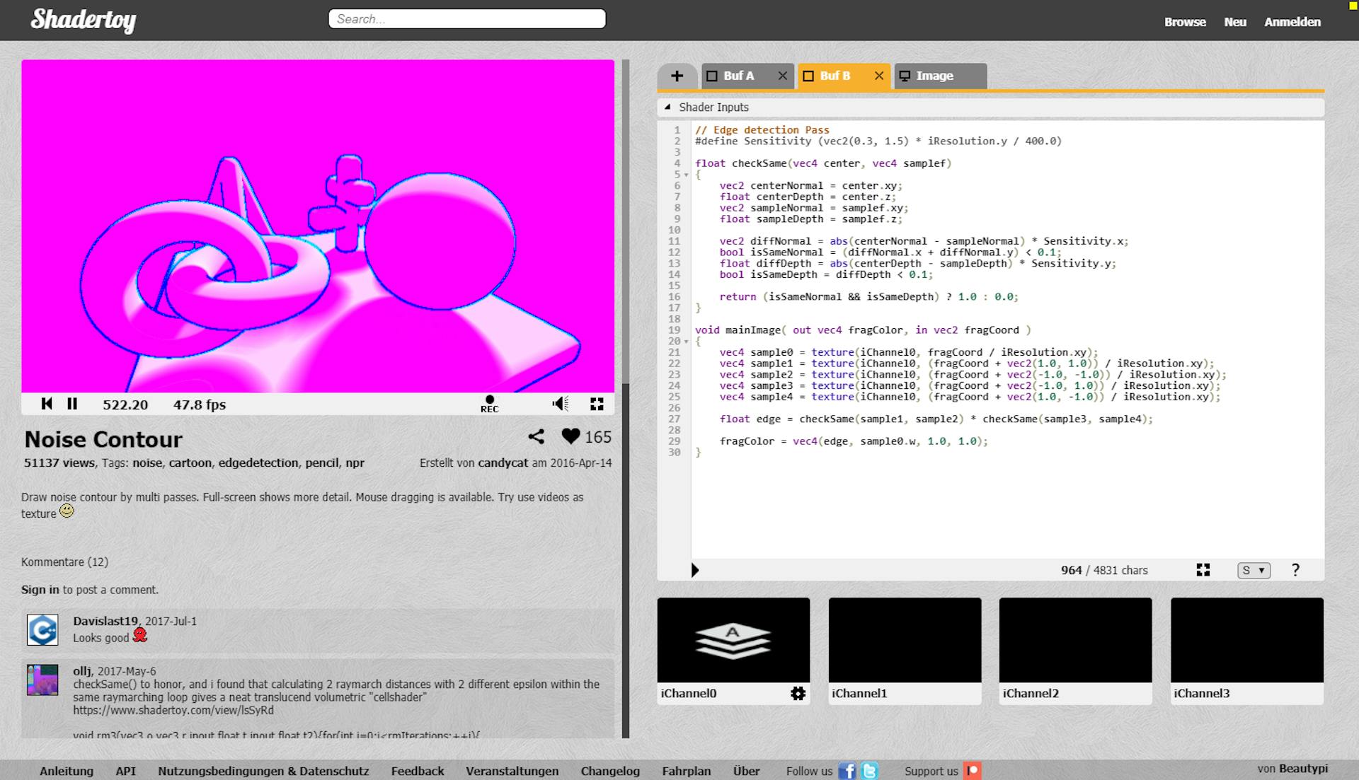Pause the shader playback
Image resolution: width=1359 pixels, height=780 pixels.
(x=72, y=404)
